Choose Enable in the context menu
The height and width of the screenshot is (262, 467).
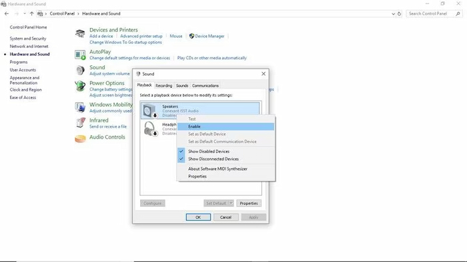pyautogui.click(x=225, y=126)
